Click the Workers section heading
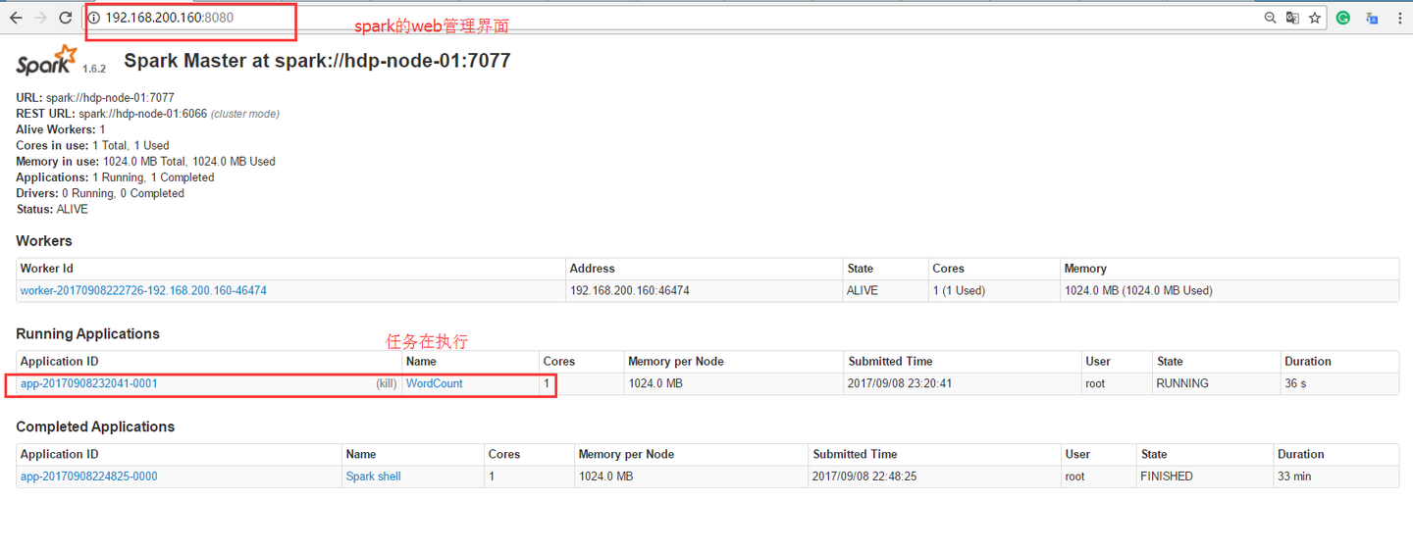The height and width of the screenshot is (552, 1413). (44, 240)
